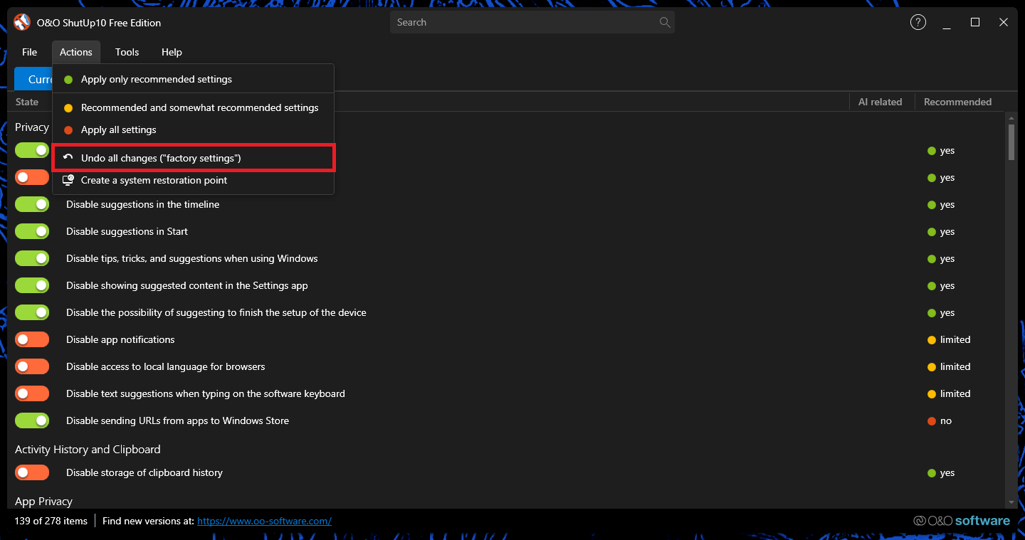Click the green dot in the Disable suggestions in Start row

(x=932, y=231)
